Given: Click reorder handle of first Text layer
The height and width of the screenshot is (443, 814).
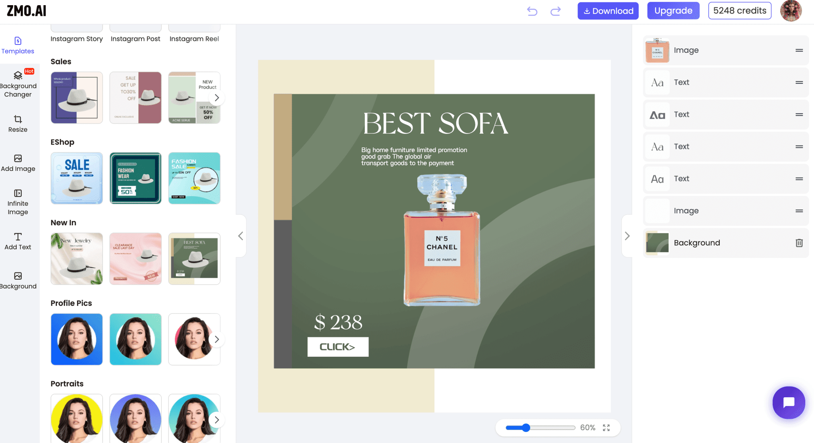Looking at the screenshot, I should tap(799, 83).
